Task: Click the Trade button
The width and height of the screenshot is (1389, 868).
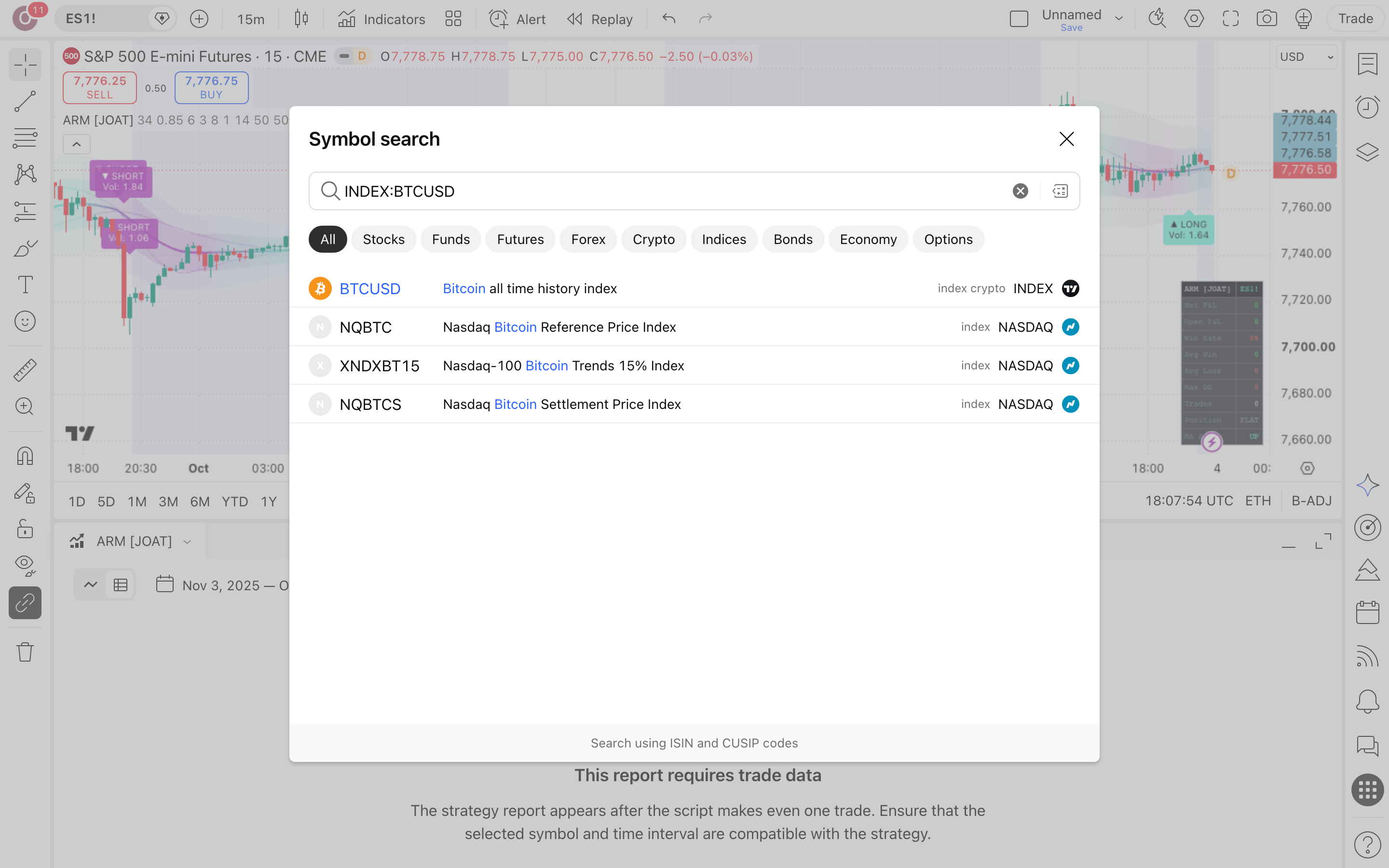Action: tap(1355, 19)
